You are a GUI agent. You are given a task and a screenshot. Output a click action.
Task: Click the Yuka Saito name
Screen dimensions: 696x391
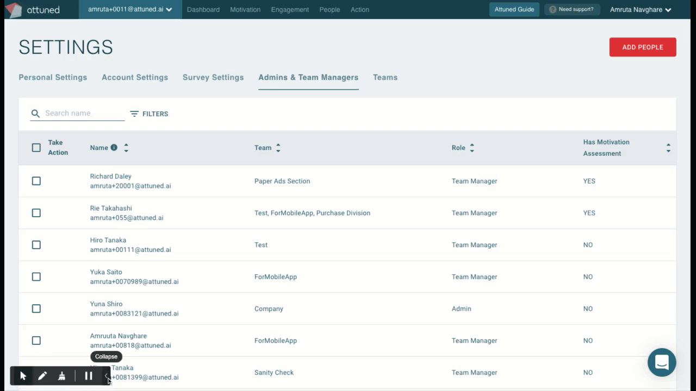tap(106, 272)
